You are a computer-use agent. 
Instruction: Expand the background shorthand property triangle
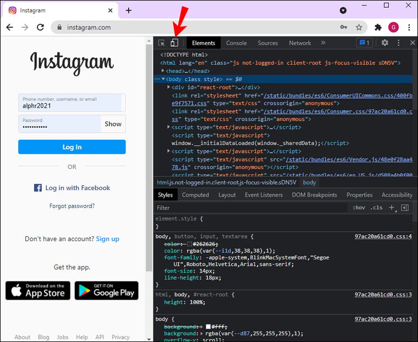click(201, 333)
